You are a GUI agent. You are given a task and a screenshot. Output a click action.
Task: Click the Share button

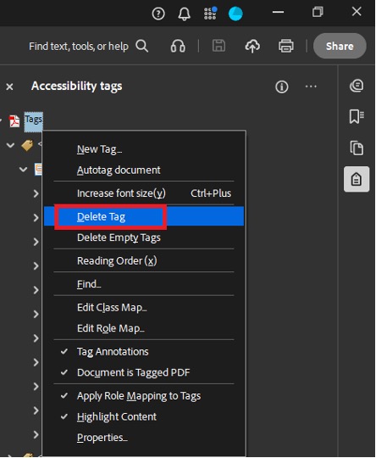tap(340, 46)
